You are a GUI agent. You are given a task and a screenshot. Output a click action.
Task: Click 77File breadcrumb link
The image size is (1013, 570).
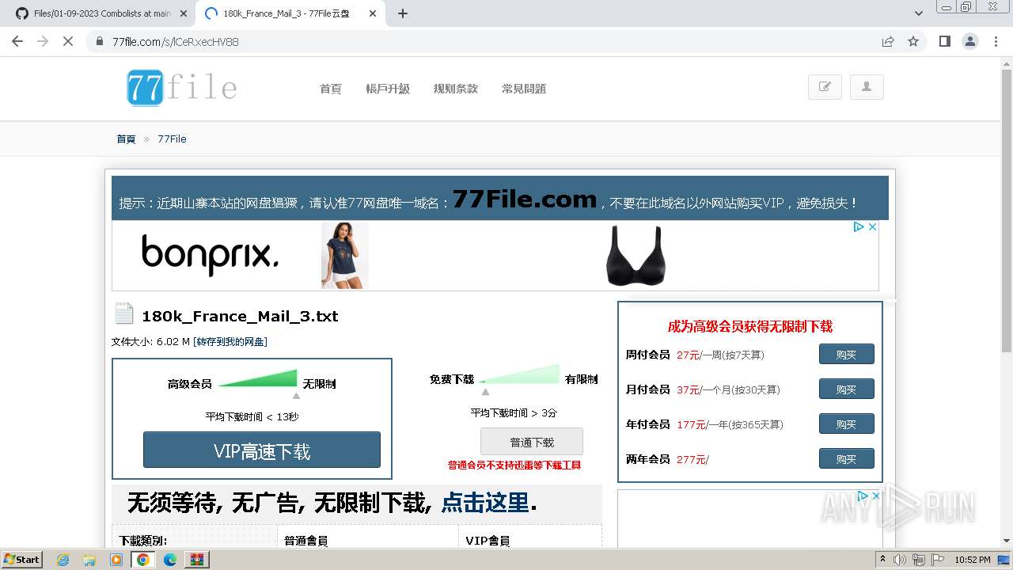point(172,139)
